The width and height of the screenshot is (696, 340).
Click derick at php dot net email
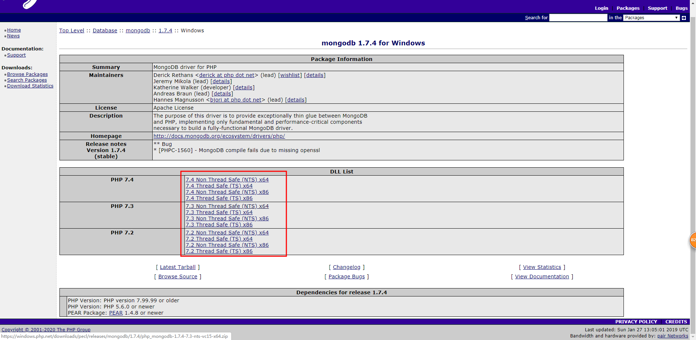(x=227, y=75)
